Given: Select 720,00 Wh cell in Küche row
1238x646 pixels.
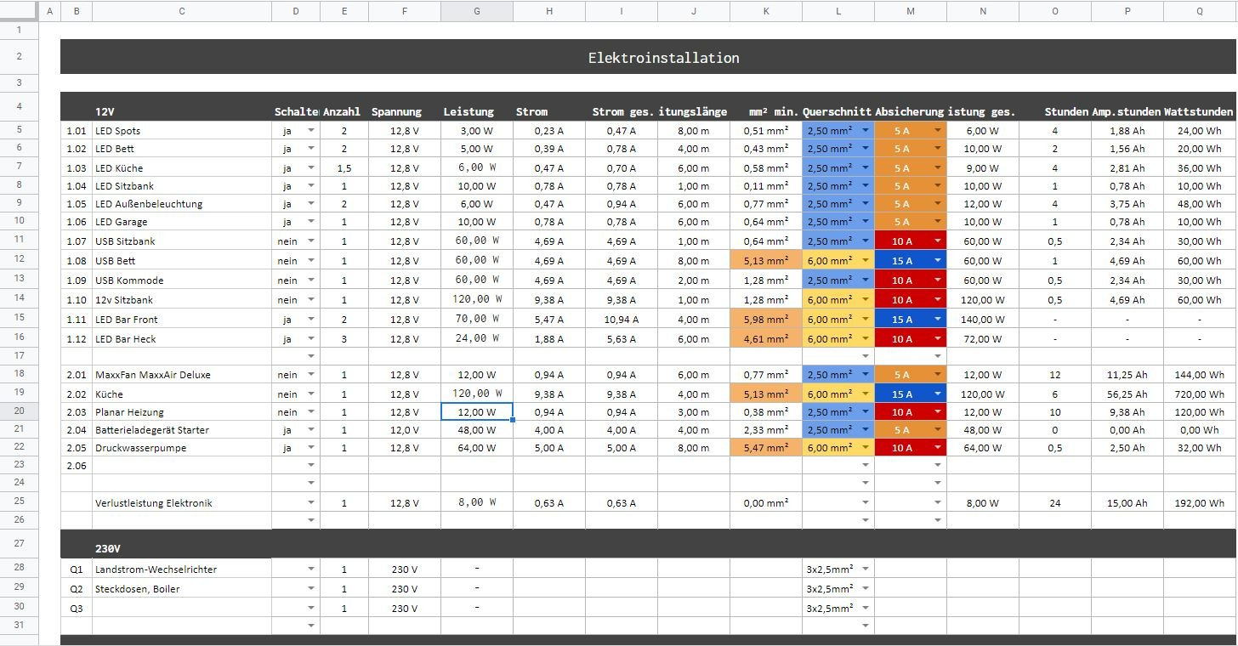Looking at the screenshot, I should [1200, 394].
